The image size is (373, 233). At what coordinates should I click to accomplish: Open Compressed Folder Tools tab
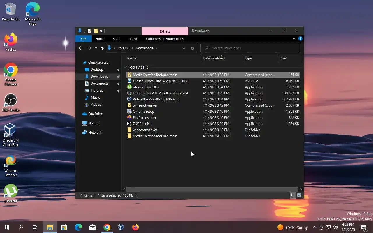click(165, 39)
